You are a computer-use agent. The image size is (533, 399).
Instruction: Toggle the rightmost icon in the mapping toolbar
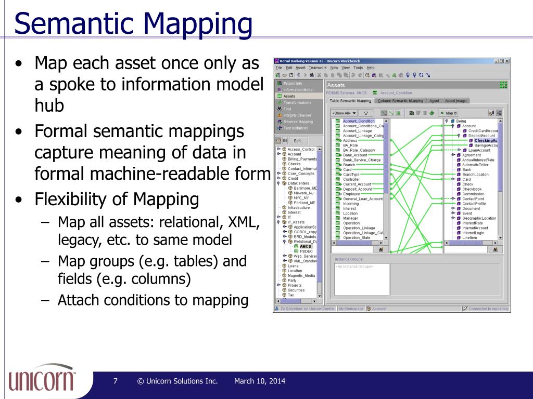click(x=499, y=113)
